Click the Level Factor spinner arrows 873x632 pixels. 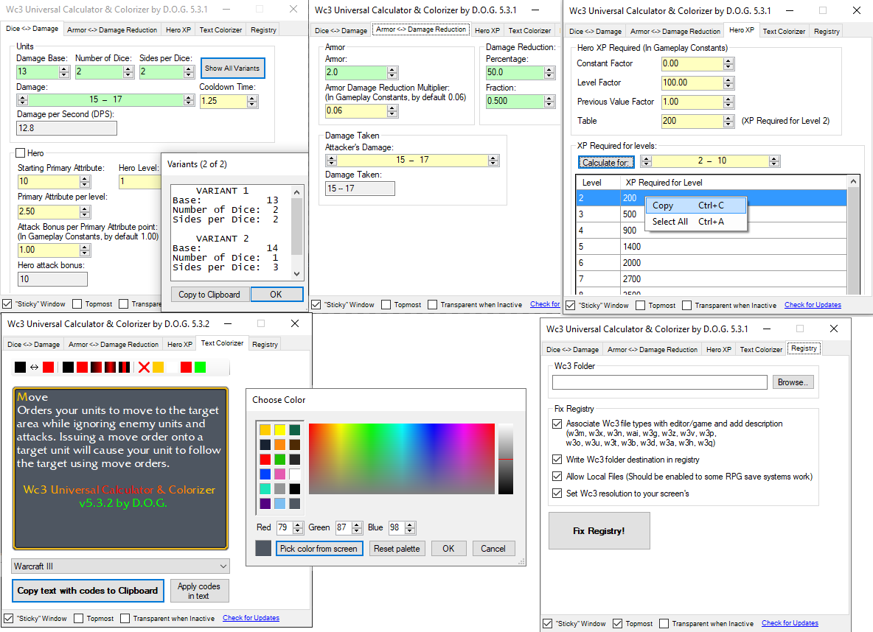tap(728, 83)
